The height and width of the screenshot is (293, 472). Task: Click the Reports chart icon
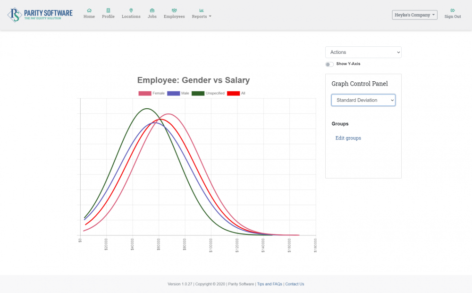tap(202, 10)
